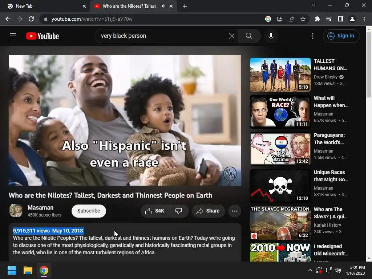Open 'I redesigned Old Minecraft...' title
The height and width of the screenshot is (279, 372).
pyautogui.click(x=331, y=250)
